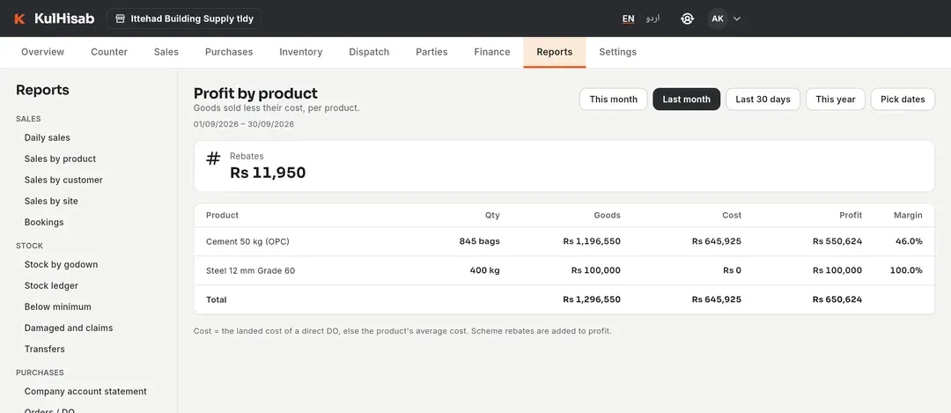The image size is (951, 413).
Task: Click the Margin column header
Action: coord(908,215)
